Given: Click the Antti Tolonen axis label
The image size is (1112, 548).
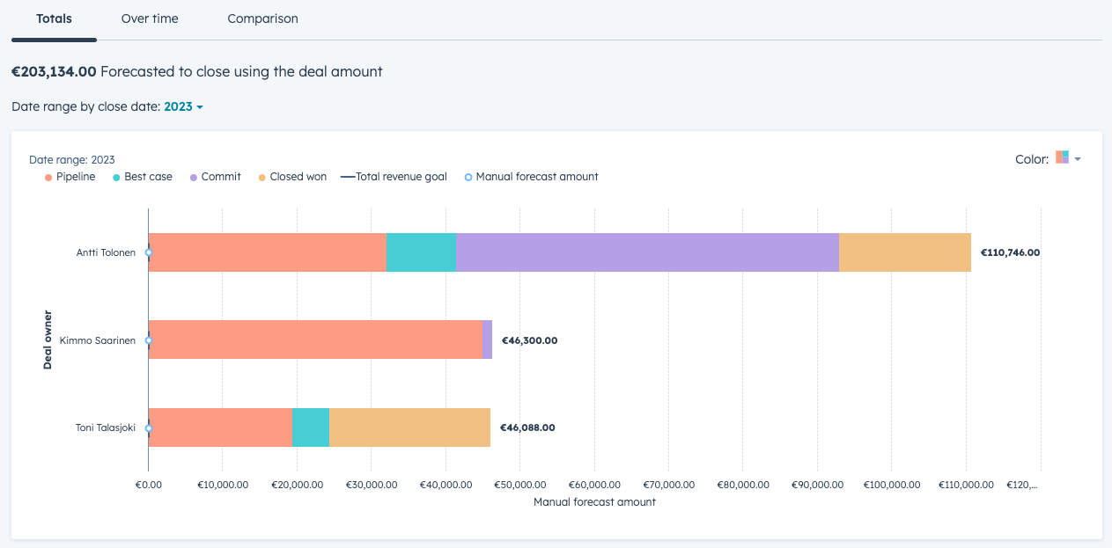Looking at the screenshot, I should pyautogui.click(x=106, y=252).
